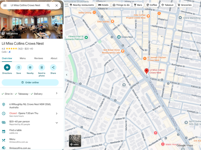This screenshot has width=201, height=150.
Task: Open the Layers satellite thumbnail
Action: 75,141
